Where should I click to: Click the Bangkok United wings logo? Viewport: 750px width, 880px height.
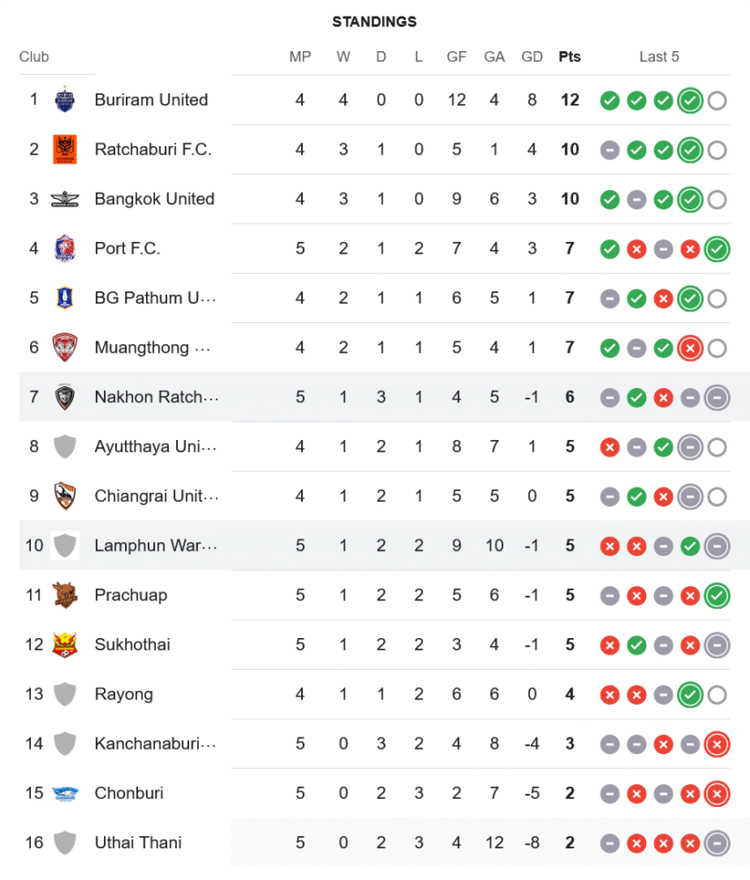pyautogui.click(x=65, y=199)
